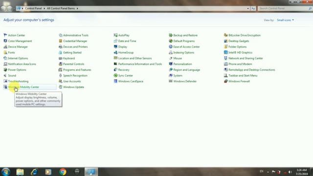The height and width of the screenshot is (176, 313).
Task: Open Taskbar and Start Menu link
Action: (243, 75)
